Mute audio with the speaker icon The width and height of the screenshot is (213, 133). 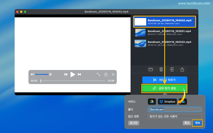pyautogui.click(x=32, y=74)
